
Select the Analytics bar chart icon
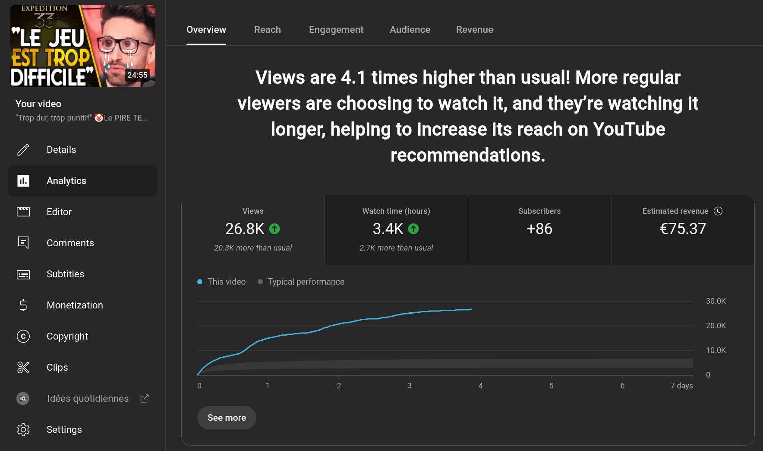(23, 181)
